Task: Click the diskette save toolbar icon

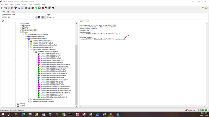Action: click(39, 8)
